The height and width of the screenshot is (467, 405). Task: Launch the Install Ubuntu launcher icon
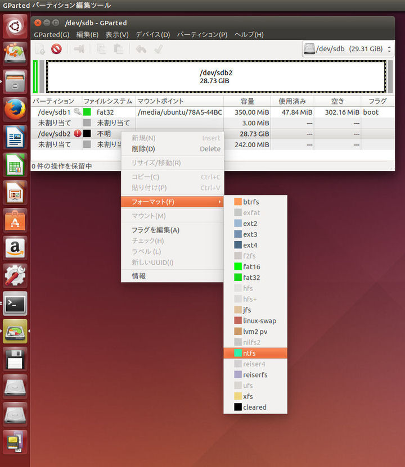pyautogui.click(x=15, y=54)
